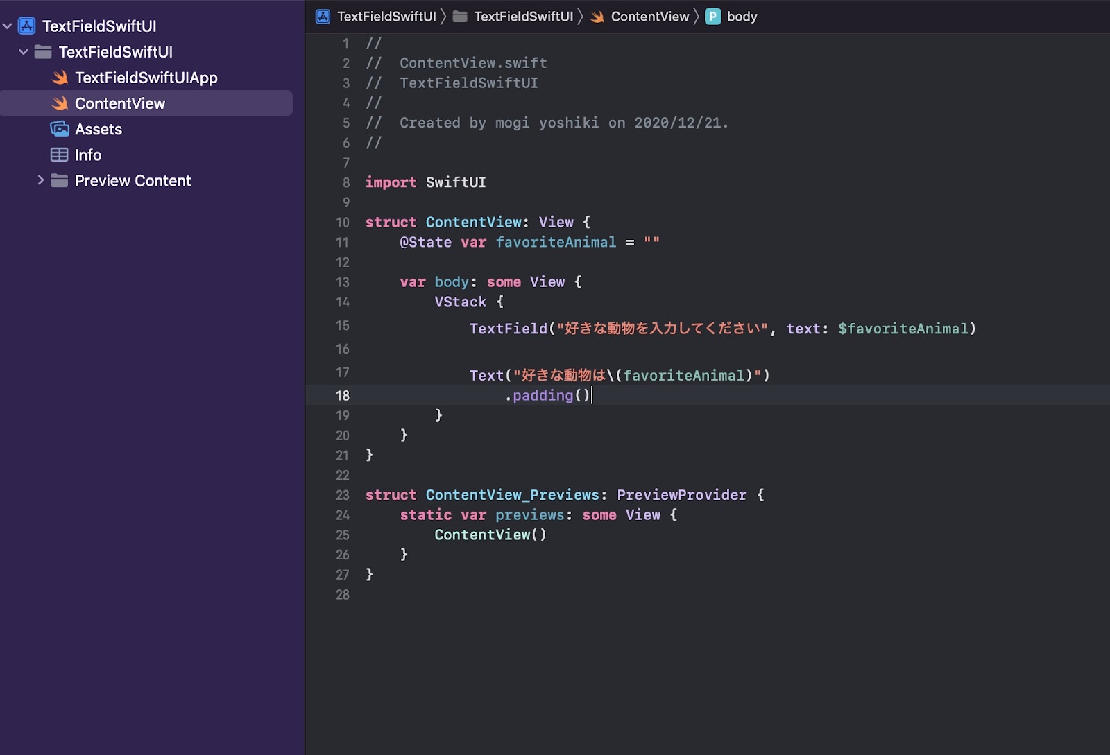
Task: Click 'Text(' call on line 17
Action: point(490,375)
